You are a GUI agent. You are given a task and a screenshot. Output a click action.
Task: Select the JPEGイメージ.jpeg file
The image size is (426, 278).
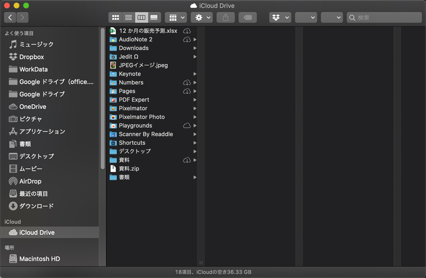pos(143,65)
